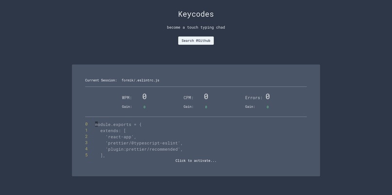
Task: Click the Errors label
Action: coord(254,98)
